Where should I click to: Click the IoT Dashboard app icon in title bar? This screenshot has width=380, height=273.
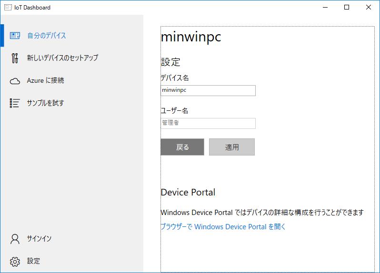[x=8, y=8]
